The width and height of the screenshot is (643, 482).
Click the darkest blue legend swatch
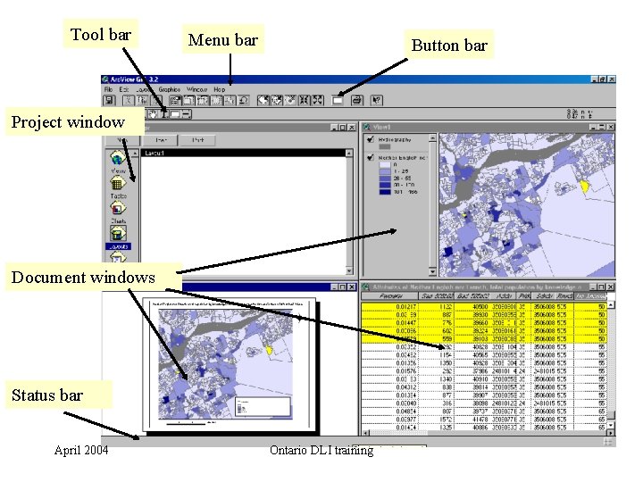(385, 191)
